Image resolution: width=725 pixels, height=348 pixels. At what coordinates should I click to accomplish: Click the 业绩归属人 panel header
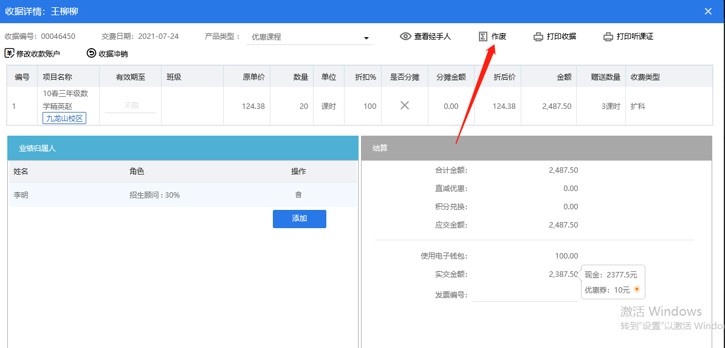[183, 148]
